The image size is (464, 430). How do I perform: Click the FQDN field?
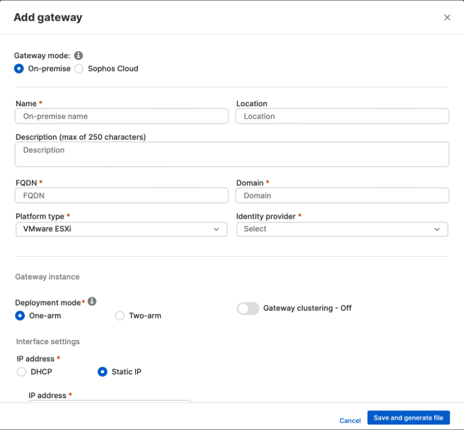pos(121,195)
